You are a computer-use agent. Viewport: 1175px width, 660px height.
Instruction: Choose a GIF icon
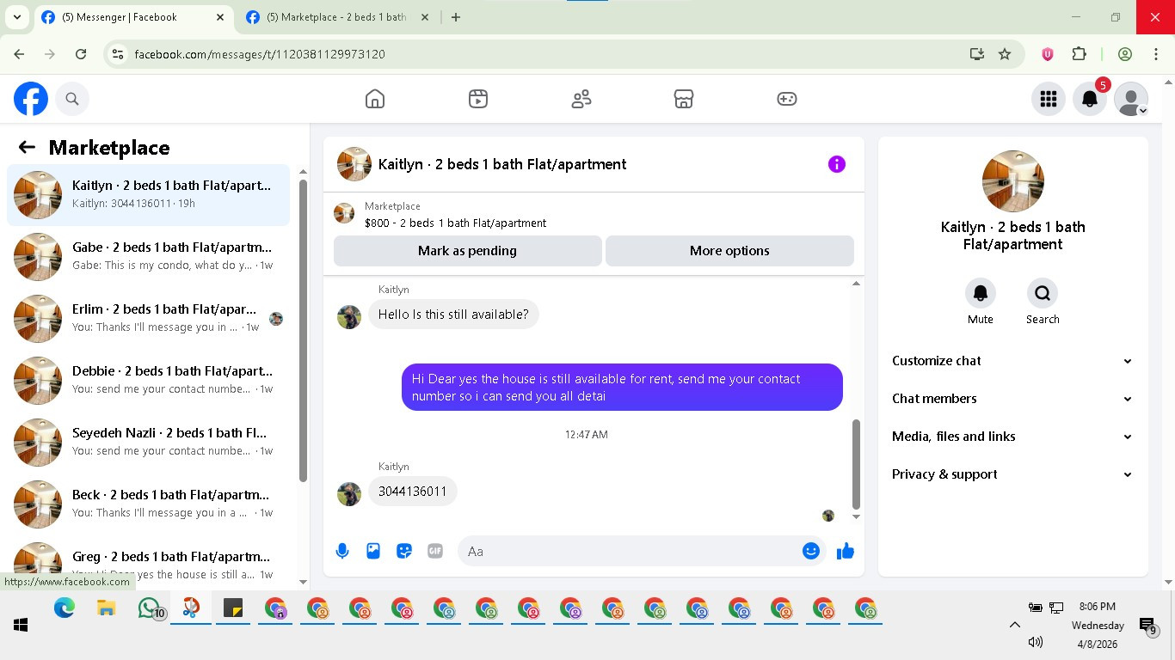pyautogui.click(x=435, y=552)
